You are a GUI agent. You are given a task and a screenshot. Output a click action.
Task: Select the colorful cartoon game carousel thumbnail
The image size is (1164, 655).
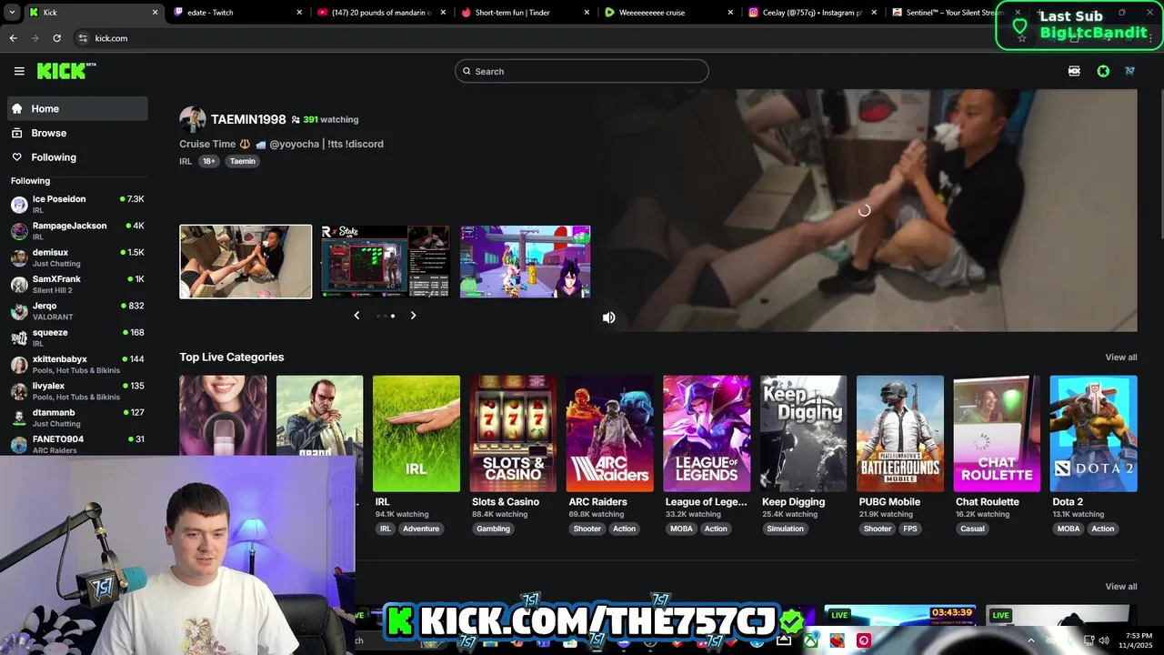coord(525,261)
